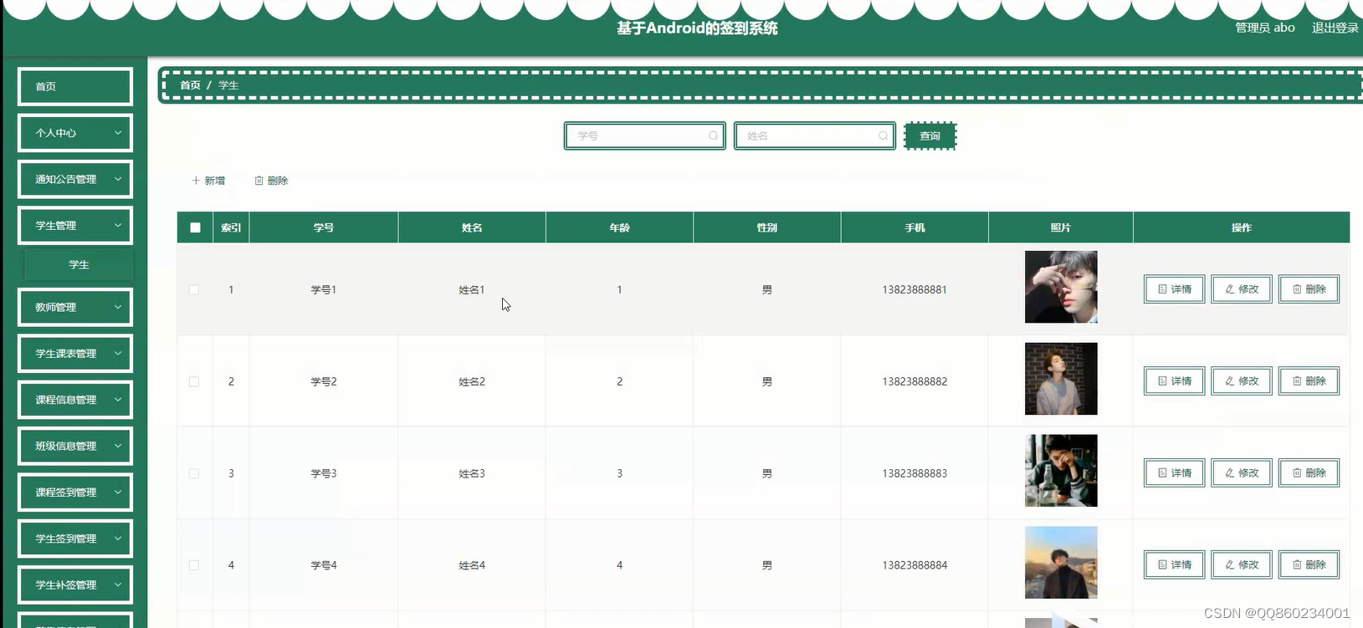
Task: Check the checkbox for row 学号4
Action: (x=194, y=566)
